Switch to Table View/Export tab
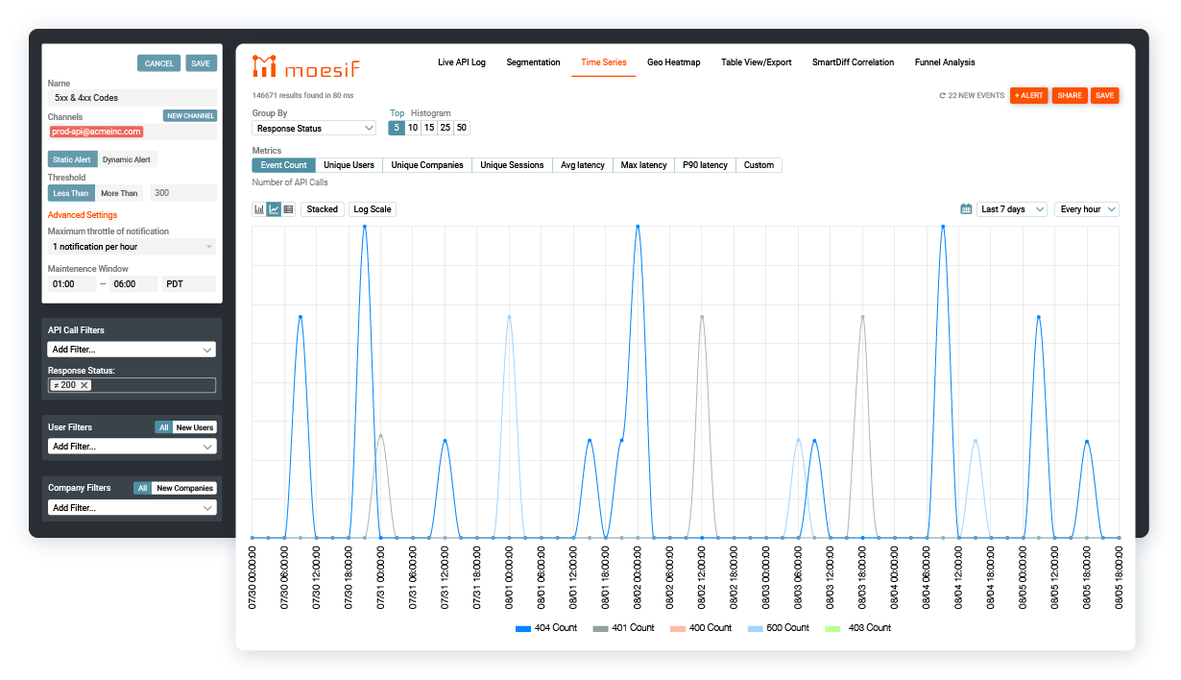The height and width of the screenshot is (680, 1181). pos(757,62)
